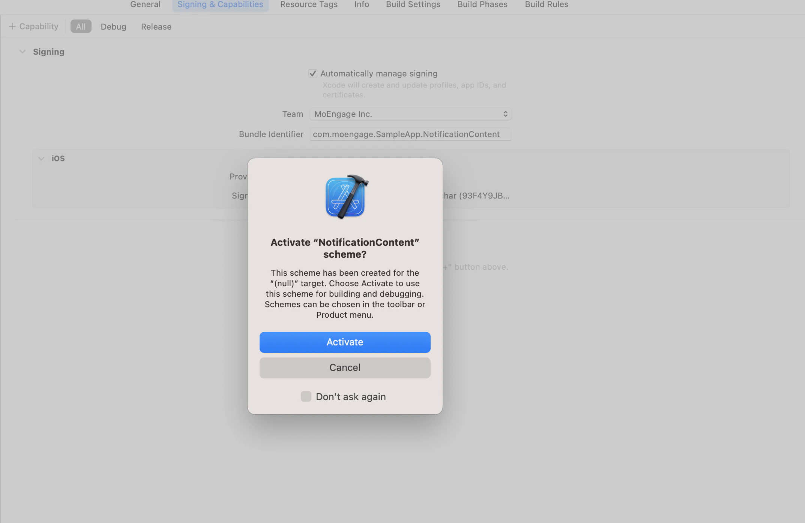Click the Xcode hammer icon in dialog
This screenshot has width=805, height=523.
click(345, 197)
